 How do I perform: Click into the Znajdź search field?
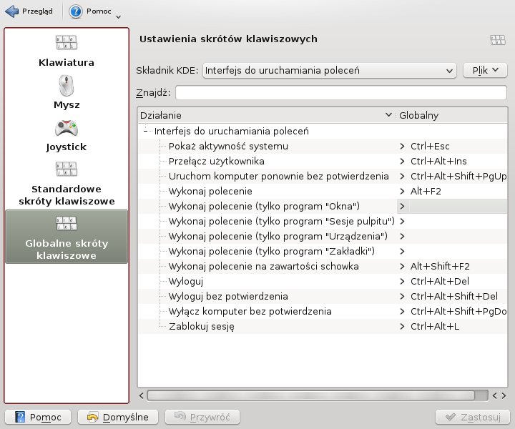click(341, 92)
